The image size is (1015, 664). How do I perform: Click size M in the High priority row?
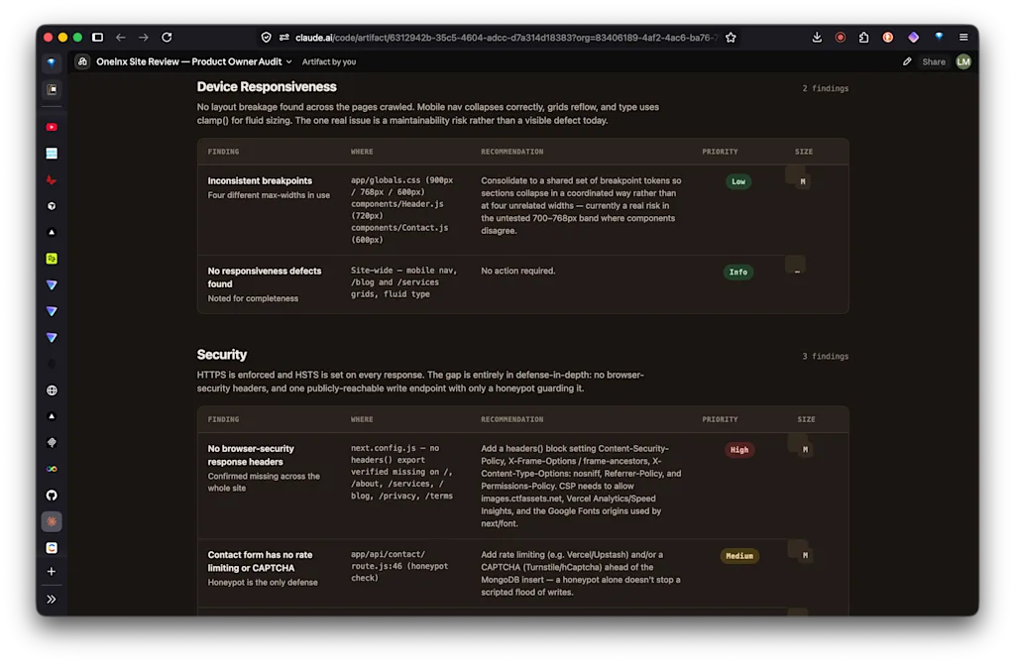pos(805,449)
